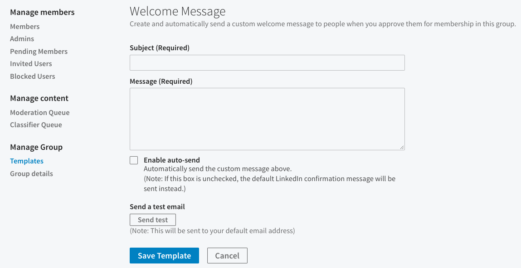Click inside the Subject field
Viewport: 521px width, 268px height.
pos(267,62)
